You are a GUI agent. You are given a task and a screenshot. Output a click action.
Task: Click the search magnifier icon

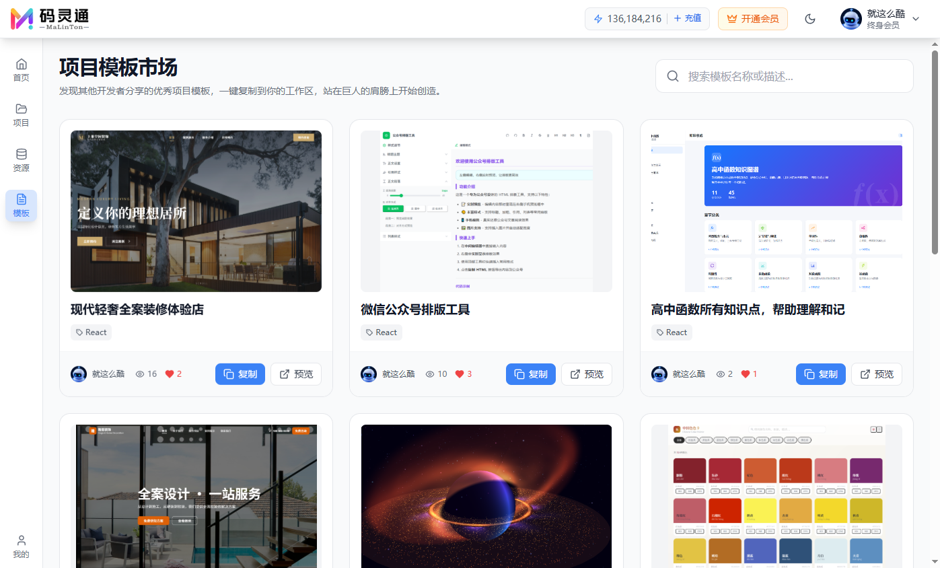click(673, 76)
